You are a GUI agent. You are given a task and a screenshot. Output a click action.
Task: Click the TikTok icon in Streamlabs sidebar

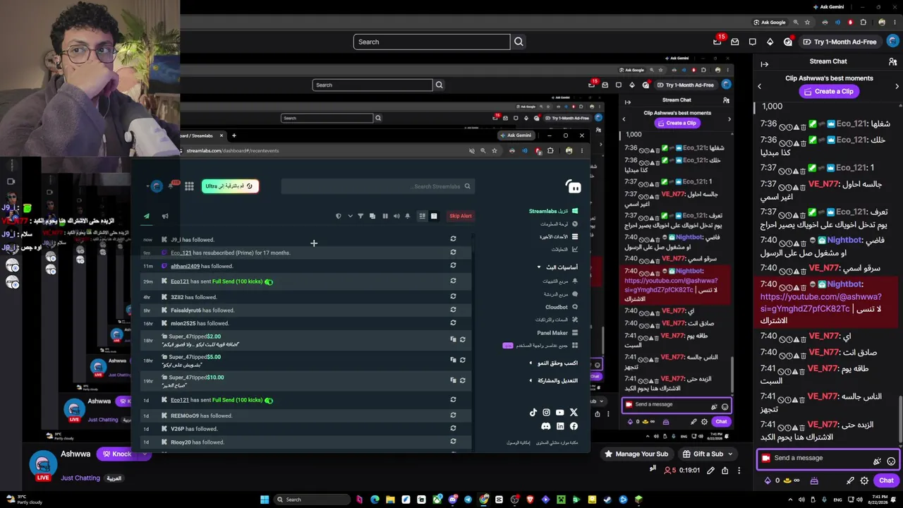tap(533, 413)
